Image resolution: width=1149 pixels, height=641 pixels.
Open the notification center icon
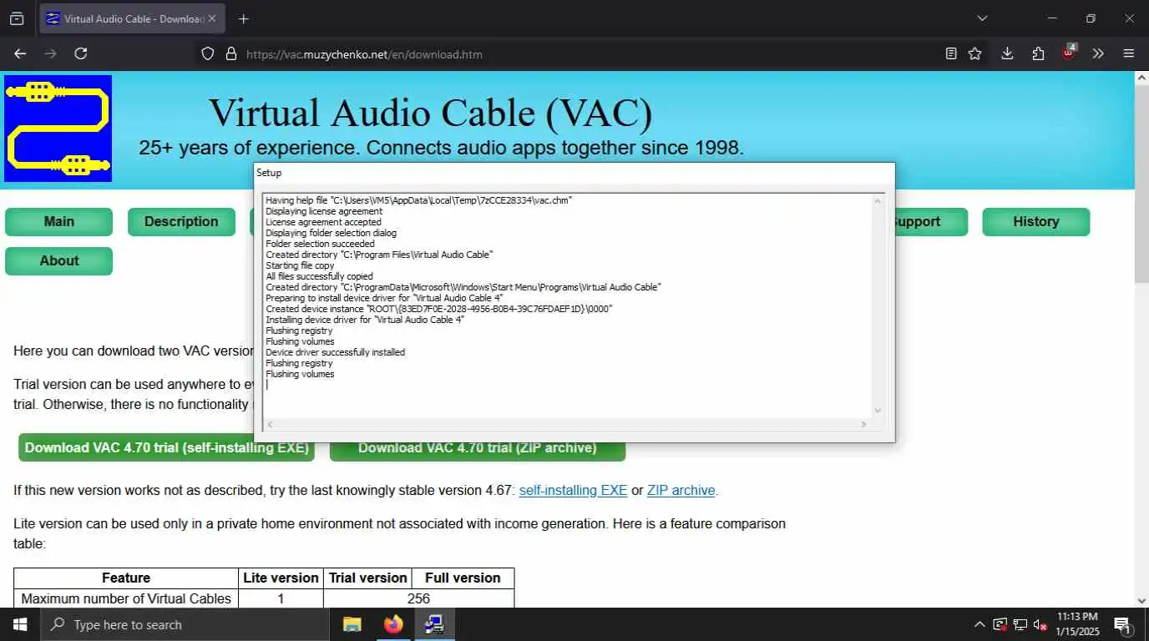click(1122, 624)
